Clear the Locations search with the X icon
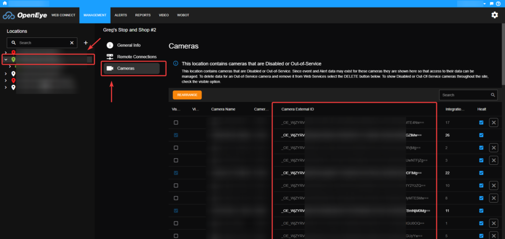Viewport: 505px width, 239px height. pos(72,42)
